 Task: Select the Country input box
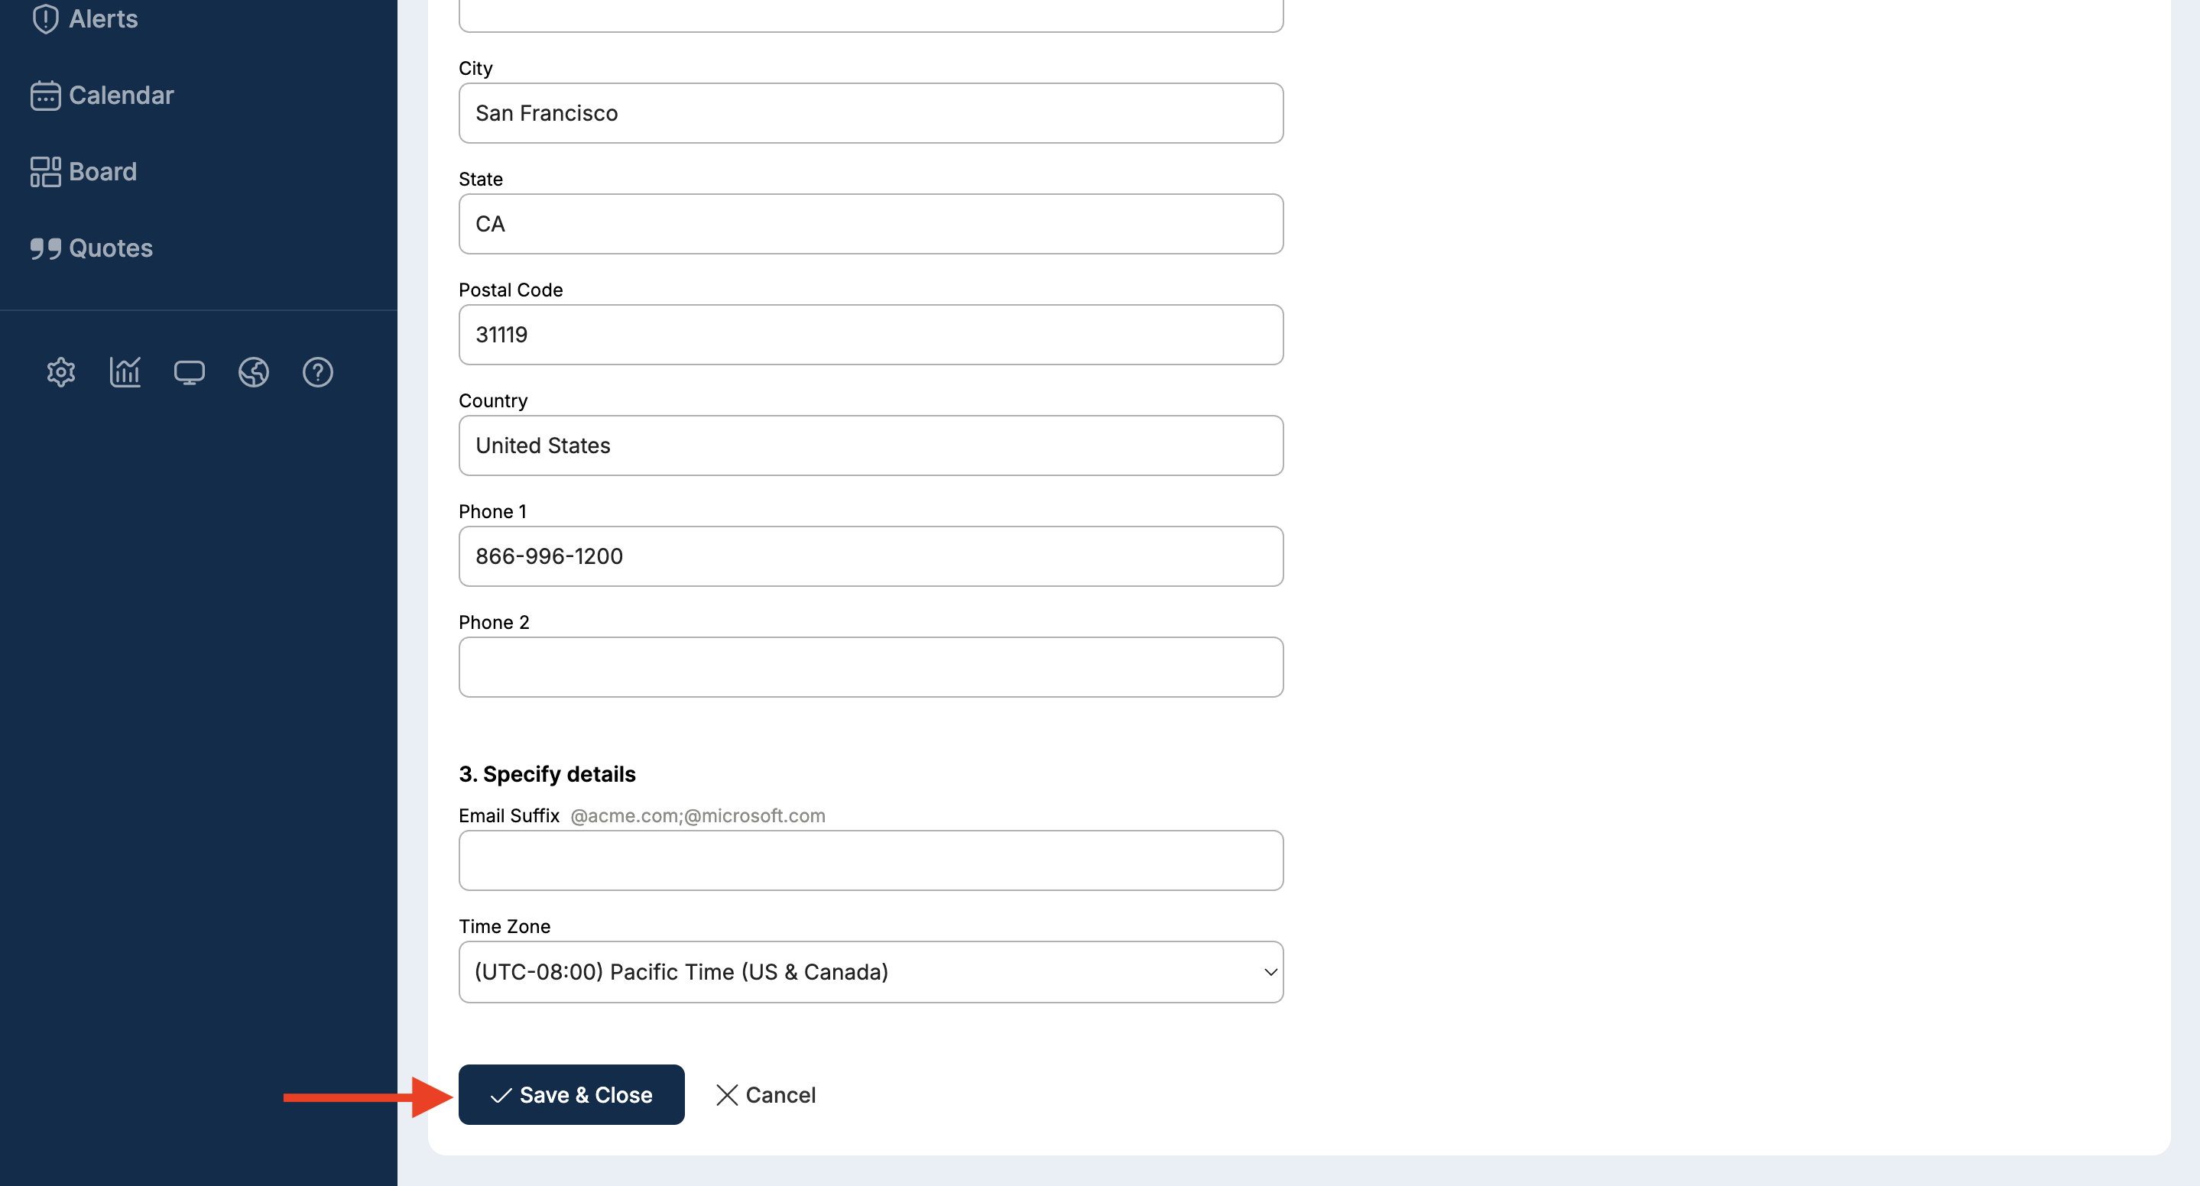pyautogui.click(x=870, y=446)
